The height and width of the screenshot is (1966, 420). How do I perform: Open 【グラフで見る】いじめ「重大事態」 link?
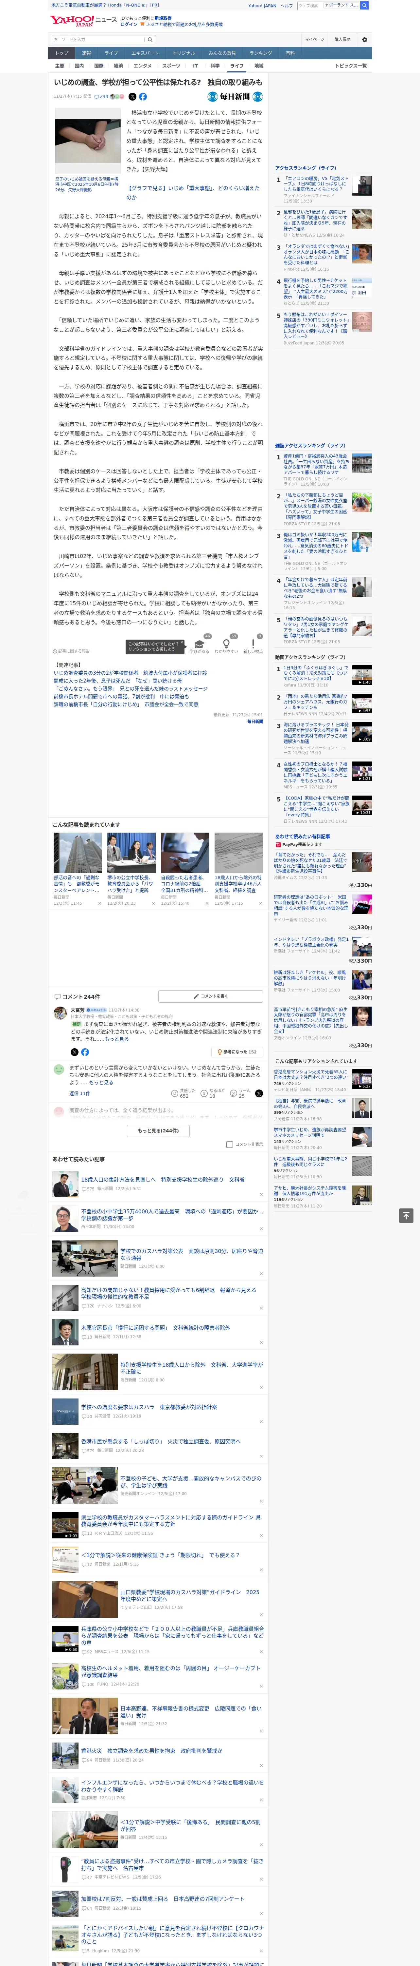point(193,192)
